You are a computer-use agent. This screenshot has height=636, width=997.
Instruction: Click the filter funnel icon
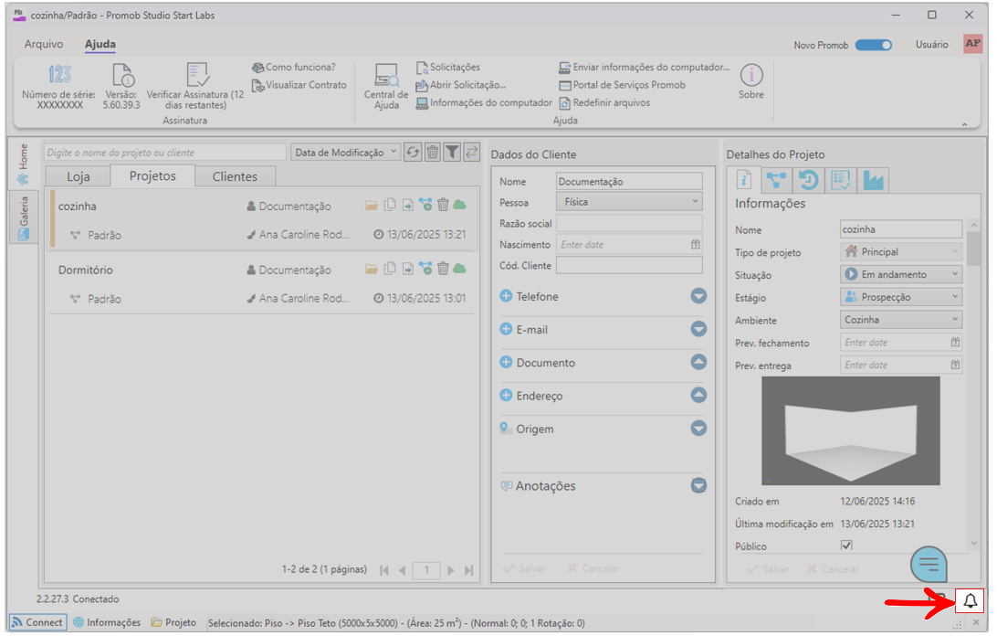tap(452, 153)
